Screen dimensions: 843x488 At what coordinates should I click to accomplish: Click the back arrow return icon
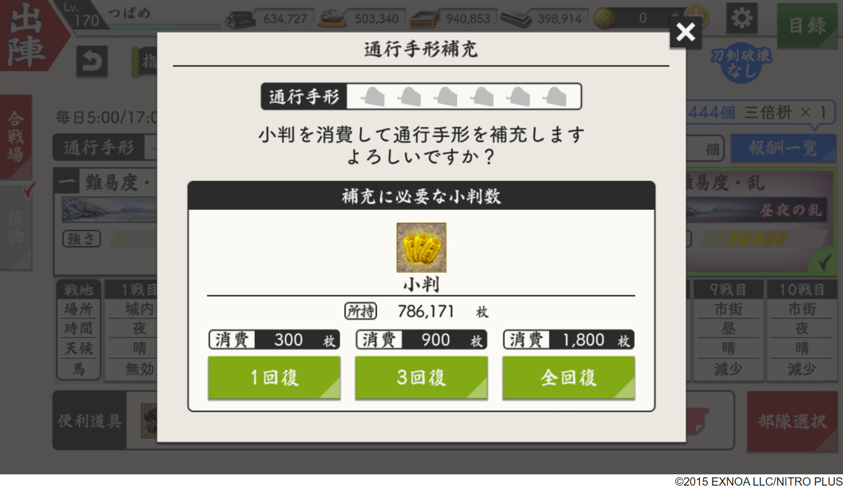click(x=92, y=61)
